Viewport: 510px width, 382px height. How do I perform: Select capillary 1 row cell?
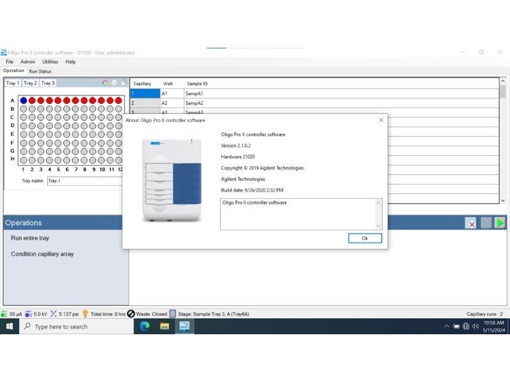(145, 94)
